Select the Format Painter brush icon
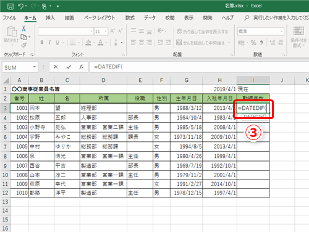Image resolution: width=309 pixels, height=232 pixels. [23, 45]
